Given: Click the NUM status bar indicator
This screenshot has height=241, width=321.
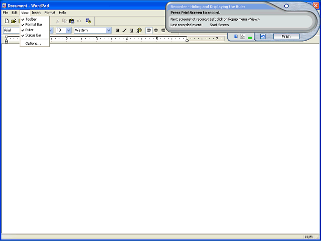Looking at the screenshot, I should 309,237.
